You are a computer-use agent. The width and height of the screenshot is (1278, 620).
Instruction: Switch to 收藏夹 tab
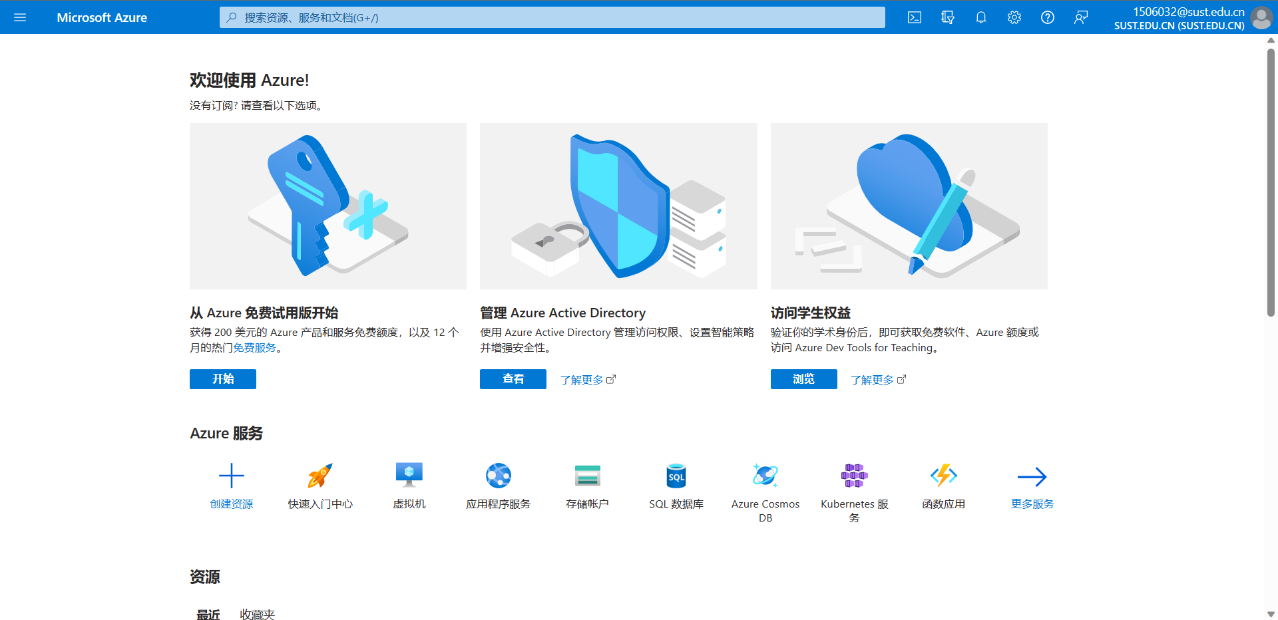pyautogui.click(x=257, y=614)
